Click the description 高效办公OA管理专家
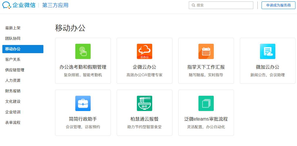Screen dimensions: 297x146 [145, 75]
